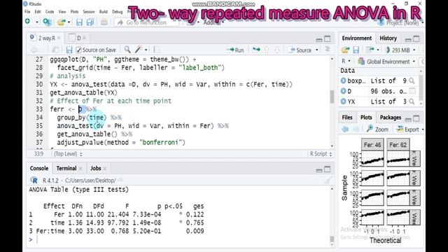Image resolution: width=448 pixels, height=252 pixels.
Task: Click the Run button
Action: pyautogui.click(x=235, y=50)
